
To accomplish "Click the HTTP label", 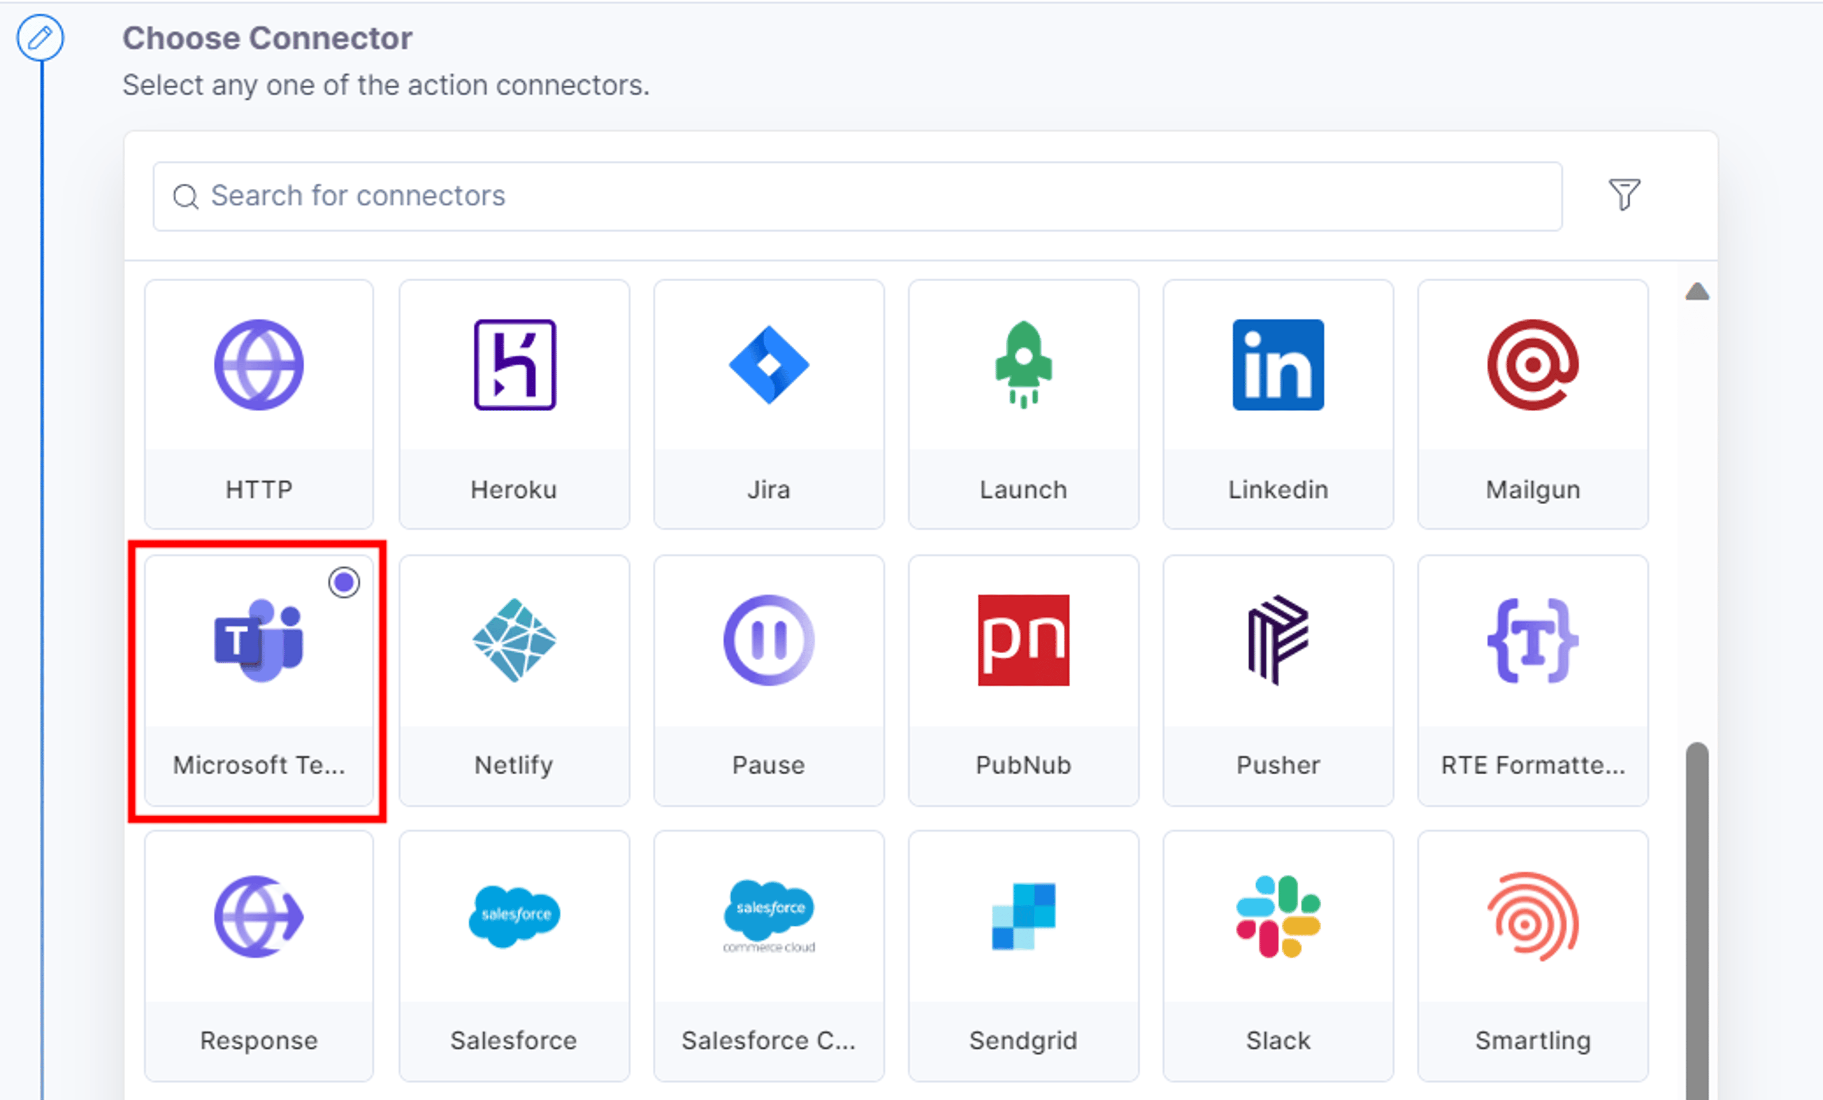I will pyautogui.click(x=259, y=490).
